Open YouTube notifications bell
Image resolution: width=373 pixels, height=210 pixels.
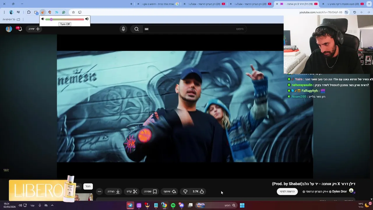[x=20, y=29]
